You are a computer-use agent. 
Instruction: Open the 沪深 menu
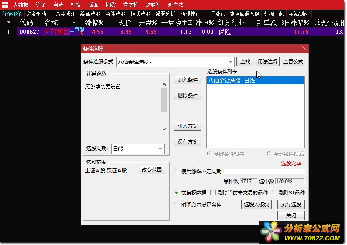click(x=41, y=5)
